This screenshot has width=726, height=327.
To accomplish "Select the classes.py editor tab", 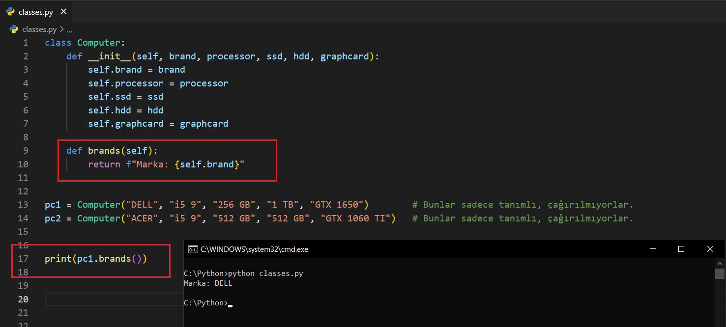I will coord(35,12).
